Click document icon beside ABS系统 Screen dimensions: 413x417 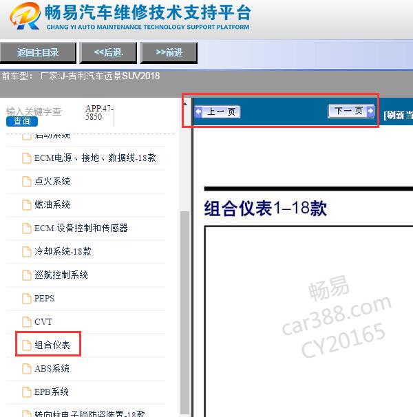coord(27,369)
